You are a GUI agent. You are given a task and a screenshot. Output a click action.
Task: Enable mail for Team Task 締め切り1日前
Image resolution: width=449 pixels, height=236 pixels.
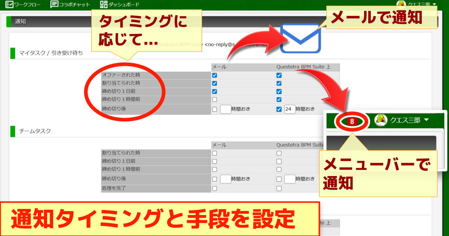214,161
